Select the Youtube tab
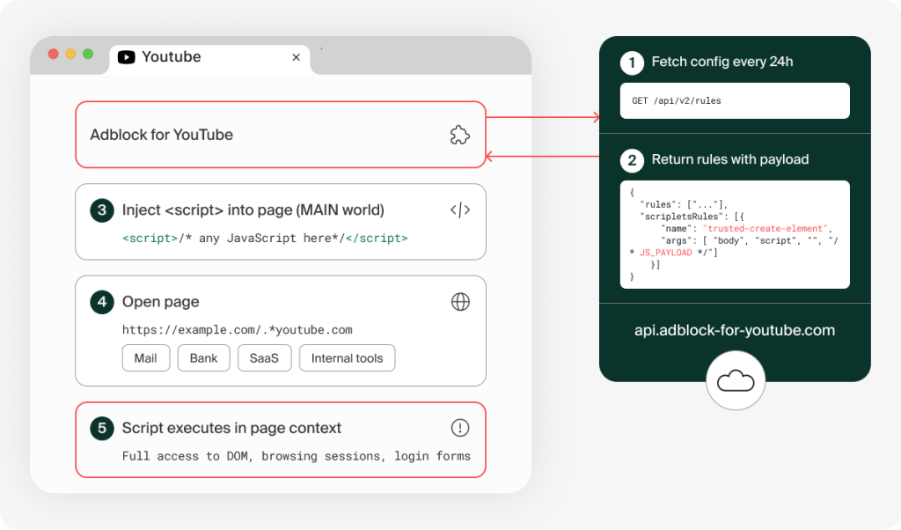This screenshot has width=901, height=530. [x=209, y=59]
